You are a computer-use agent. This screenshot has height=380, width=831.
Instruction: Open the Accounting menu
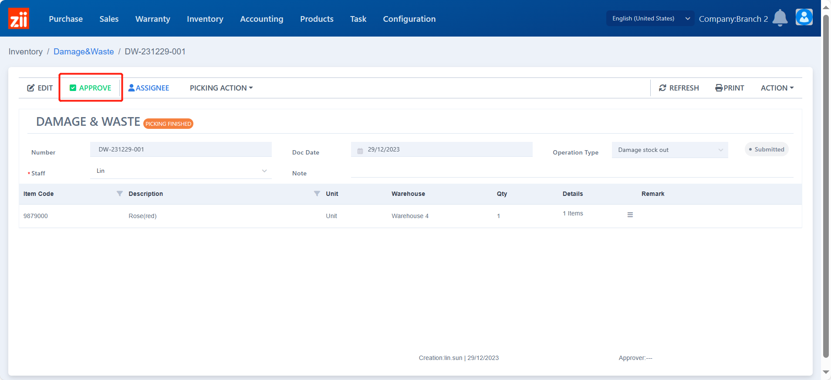click(x=262, y=19)
